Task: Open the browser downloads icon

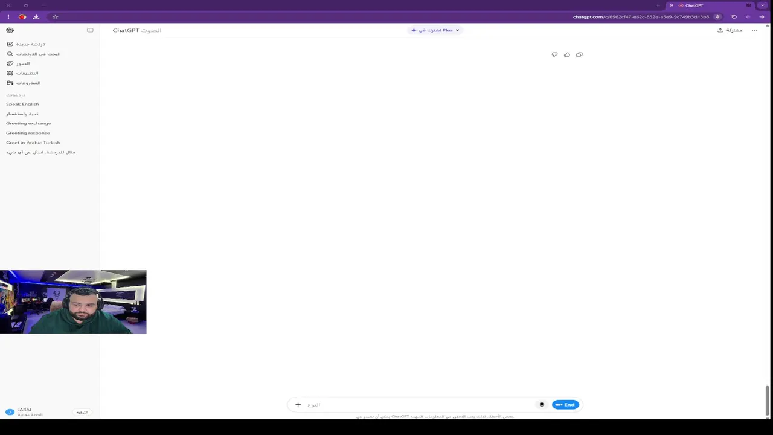Action: click(x=36, y=17)
